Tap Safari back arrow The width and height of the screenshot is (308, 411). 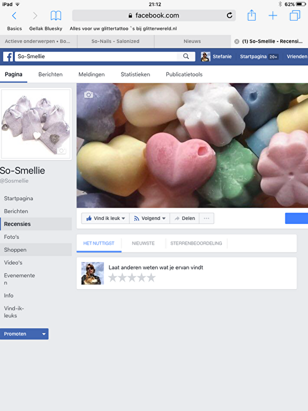pyautogui.click(x=14, y=16)
